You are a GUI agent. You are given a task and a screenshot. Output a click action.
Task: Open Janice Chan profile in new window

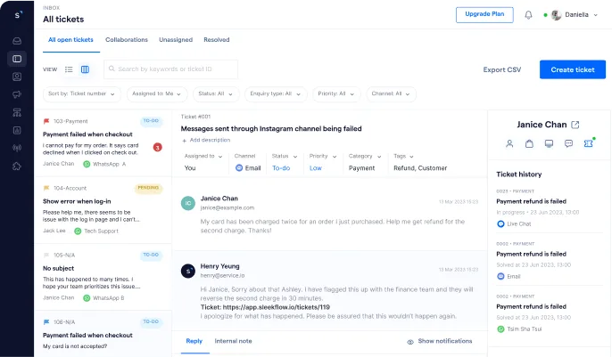tap(575, 125)
